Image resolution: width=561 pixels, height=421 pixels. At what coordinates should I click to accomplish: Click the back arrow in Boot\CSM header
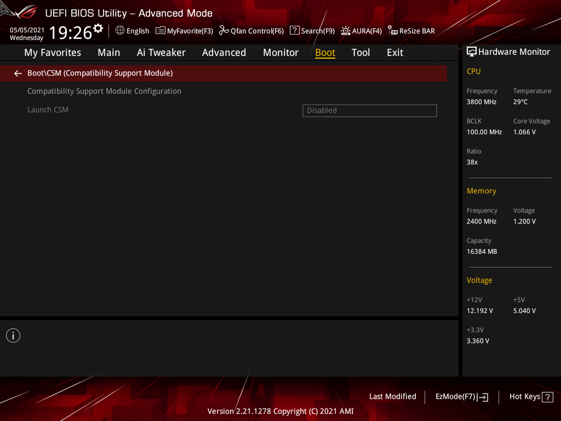18,73
